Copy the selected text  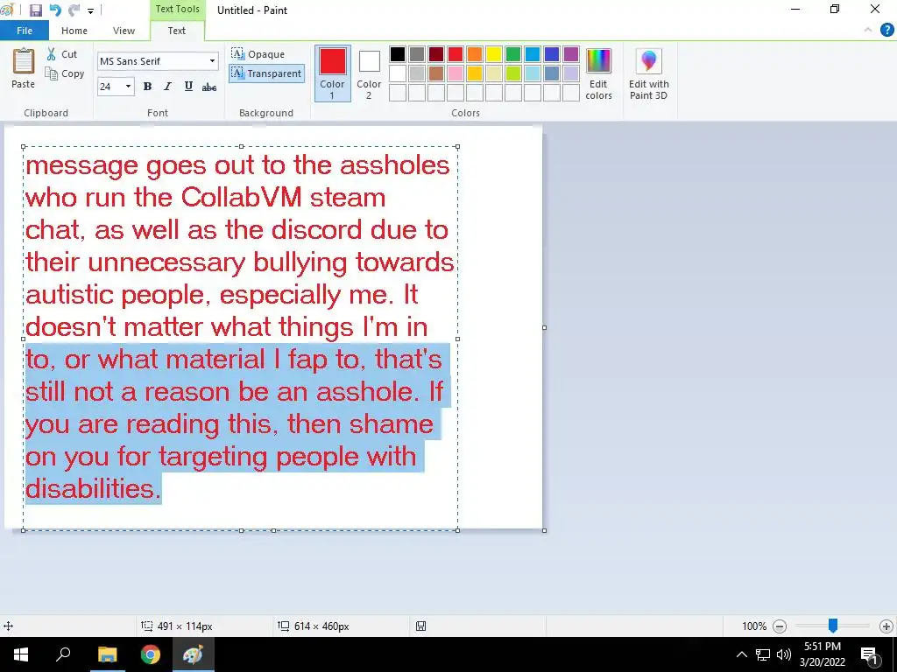click(x=65, y=73)
